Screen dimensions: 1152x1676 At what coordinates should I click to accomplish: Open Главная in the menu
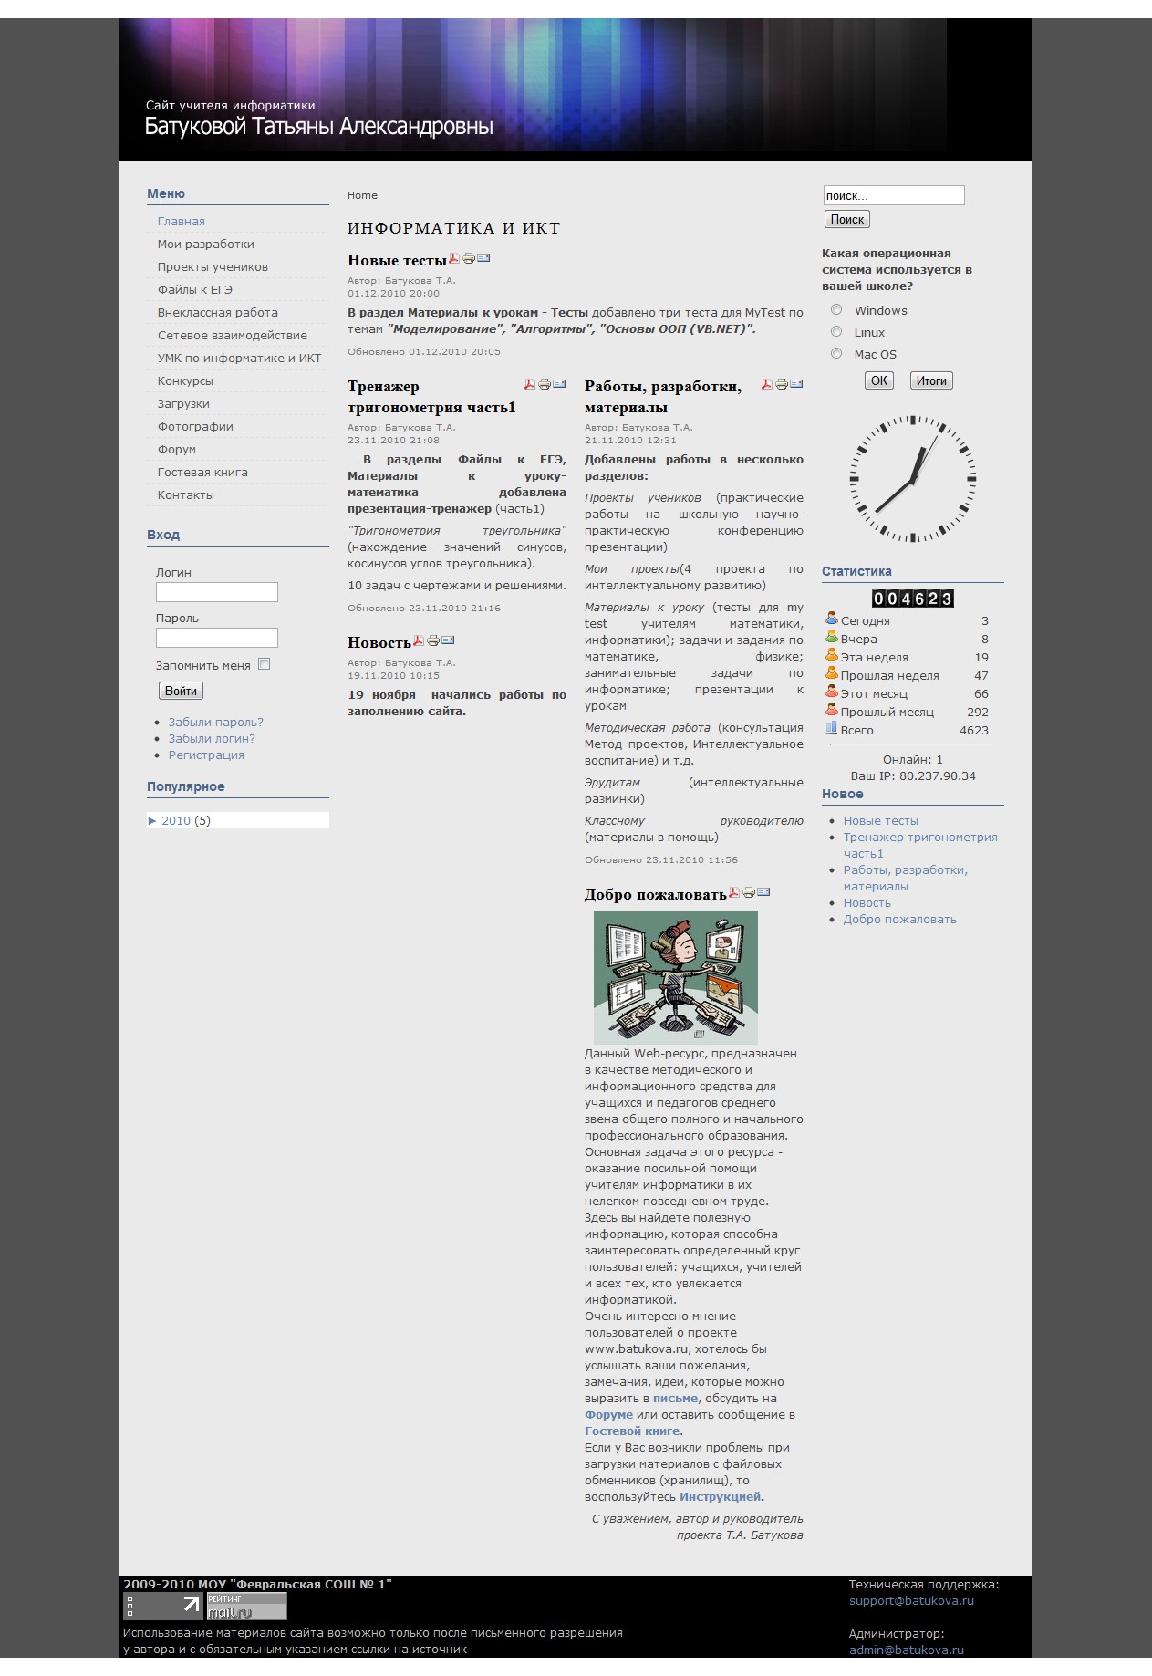[x=182, y=222]
